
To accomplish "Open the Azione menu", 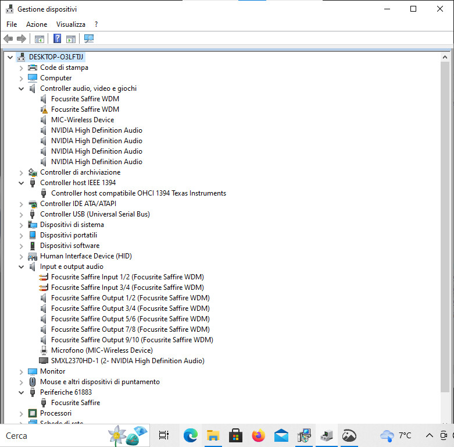I will point(37,24).
